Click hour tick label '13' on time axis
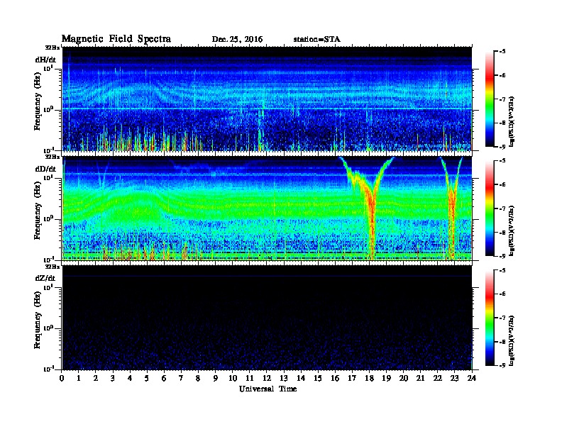The height and width of the screenshot is (434, 562). pyautogui.click(x=284, y=379)
